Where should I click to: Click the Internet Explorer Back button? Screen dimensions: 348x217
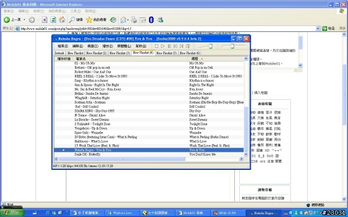coord(12,20)
